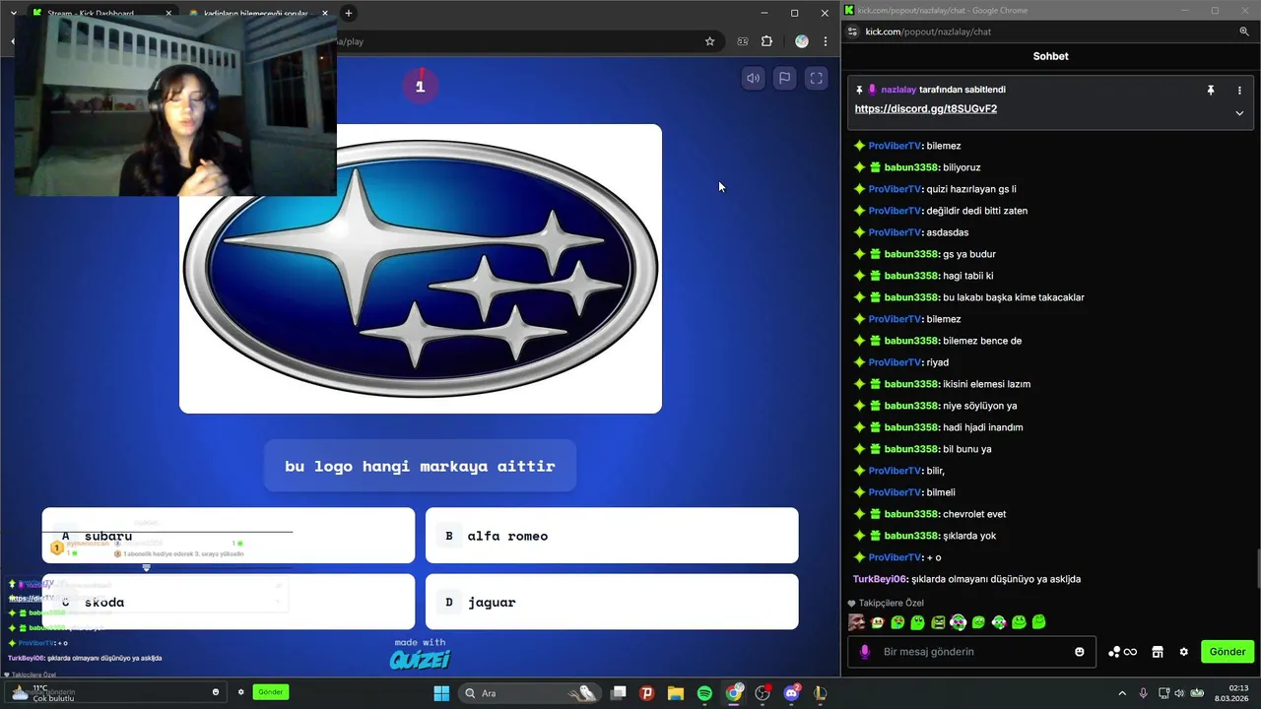Open the translate icon in the address bar
Viewport: 1261px width, 709px height.
[742, 41]
